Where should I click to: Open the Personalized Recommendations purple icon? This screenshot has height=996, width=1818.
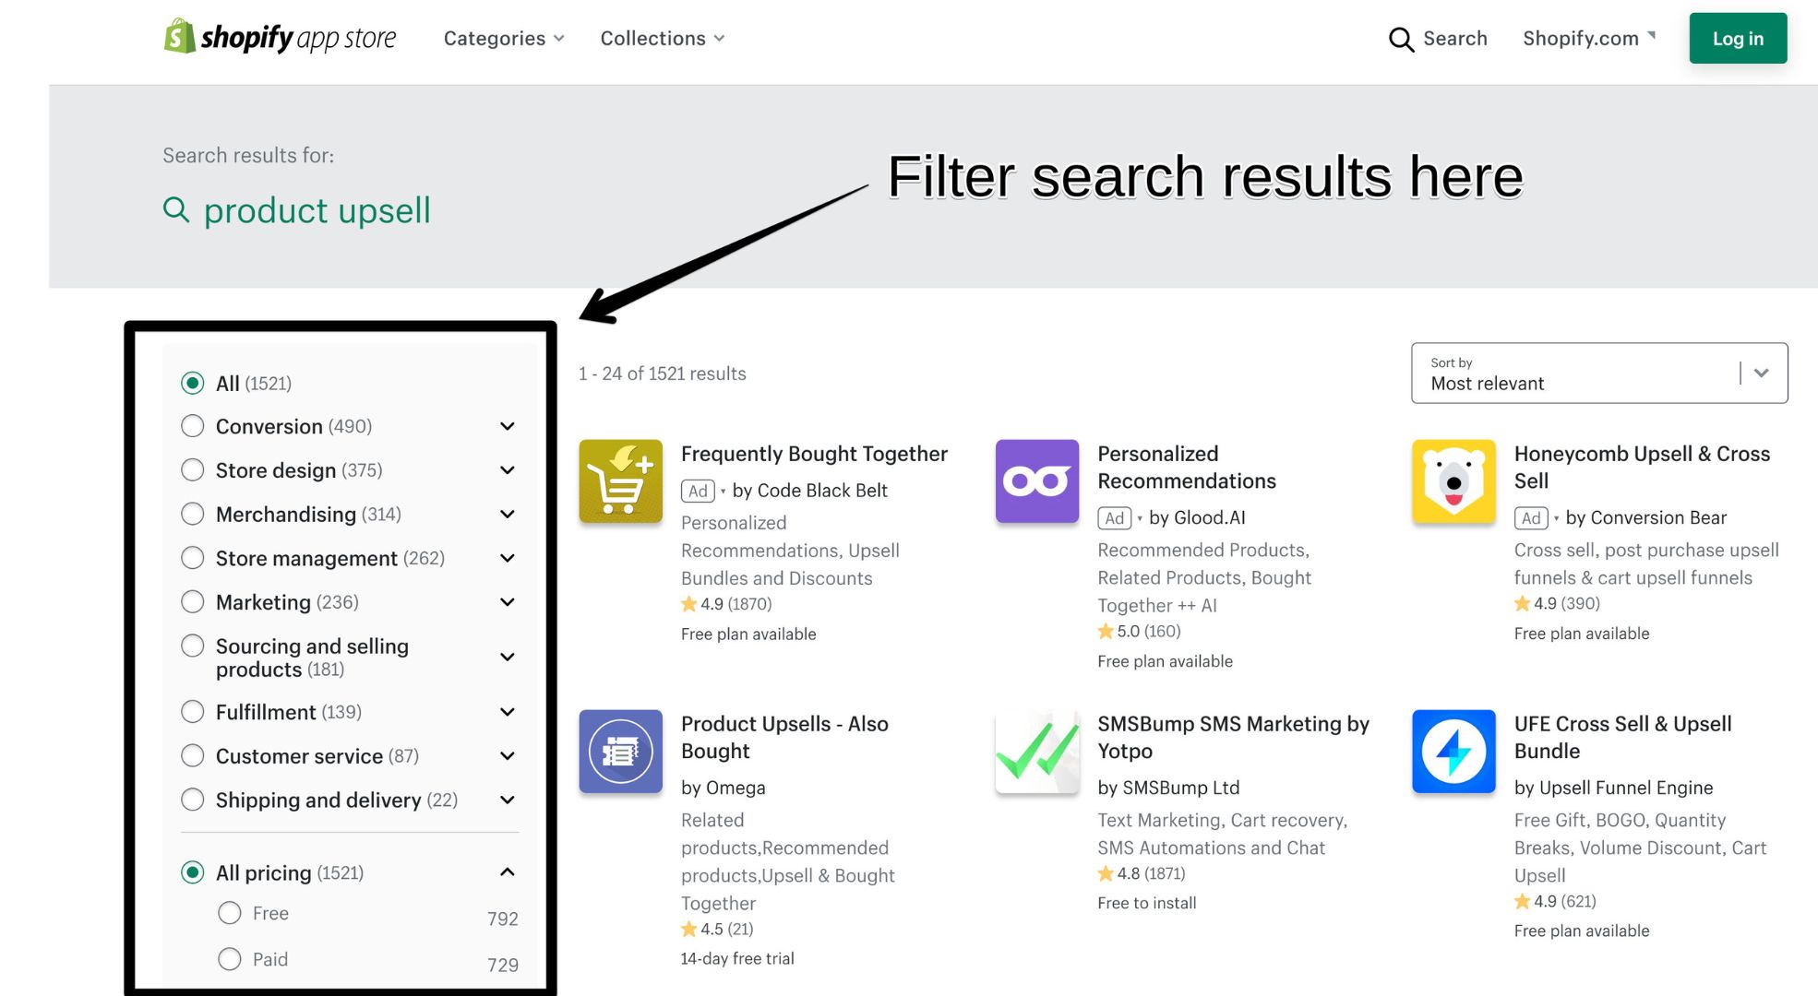click(x=1037, y=480)
